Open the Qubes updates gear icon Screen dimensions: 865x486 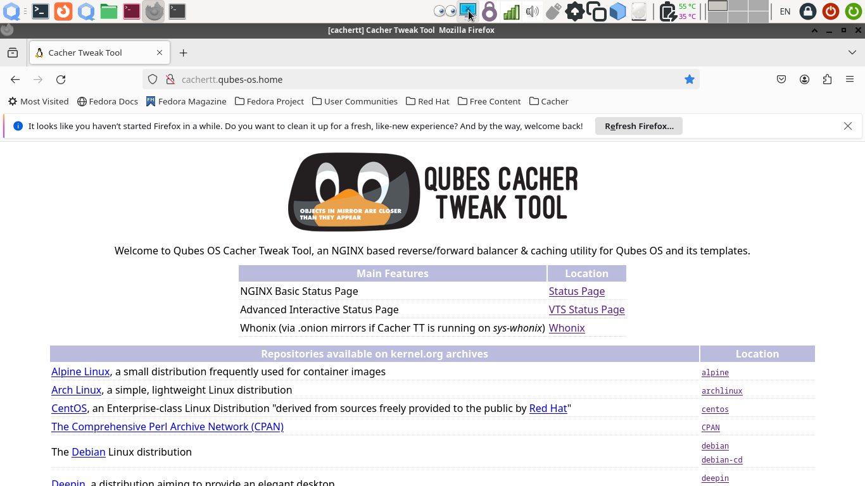click(575, 11)
